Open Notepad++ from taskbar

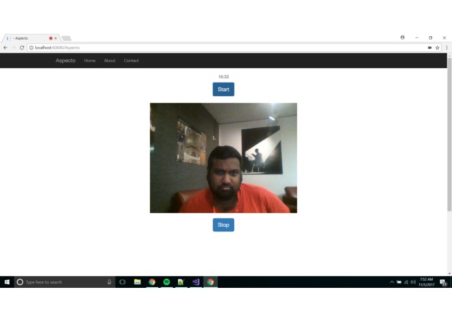coord(181,282)
